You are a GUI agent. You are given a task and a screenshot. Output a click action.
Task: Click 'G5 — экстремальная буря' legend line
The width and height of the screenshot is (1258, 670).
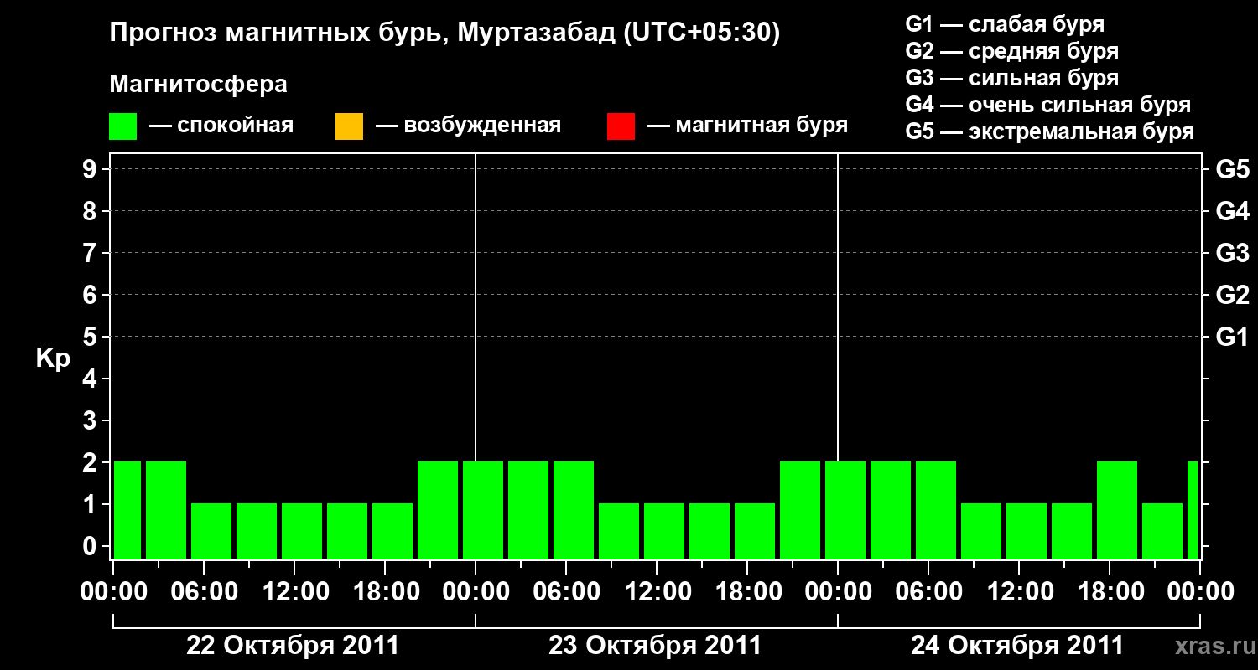point(1049,131)
